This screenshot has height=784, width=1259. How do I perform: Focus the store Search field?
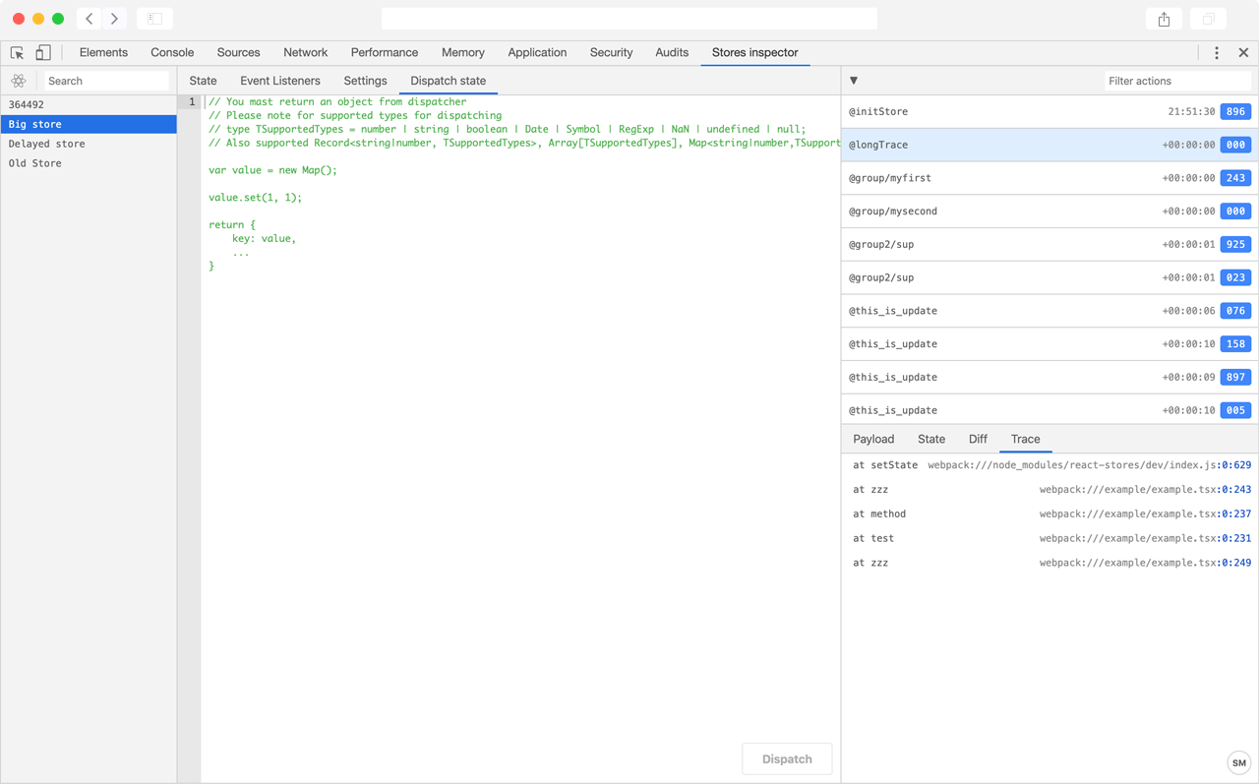[107, 81]
